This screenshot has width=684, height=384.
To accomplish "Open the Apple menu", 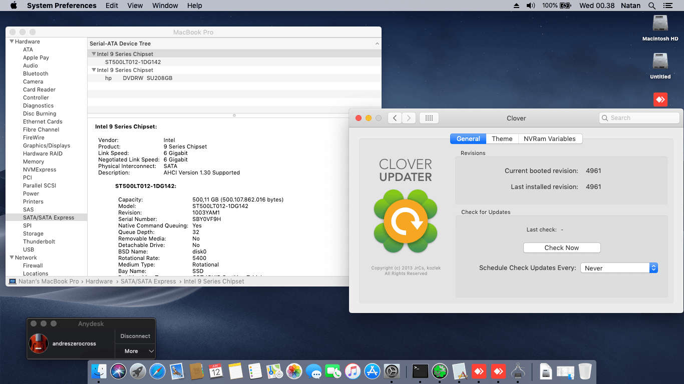I will (14, 5).
